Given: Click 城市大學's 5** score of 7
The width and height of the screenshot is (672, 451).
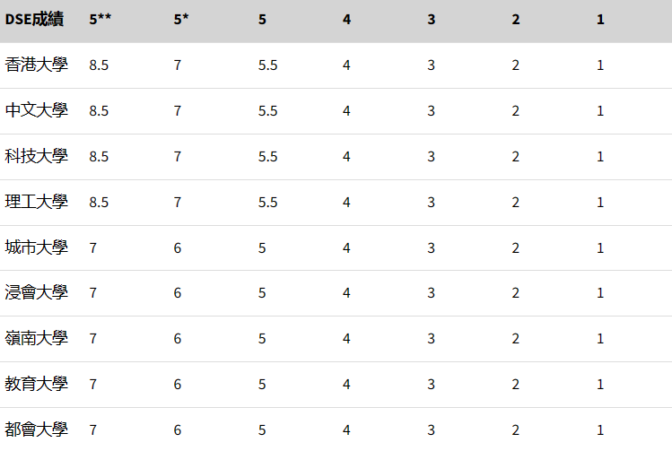Looking at the screenshot, I should tap(93, 248).
